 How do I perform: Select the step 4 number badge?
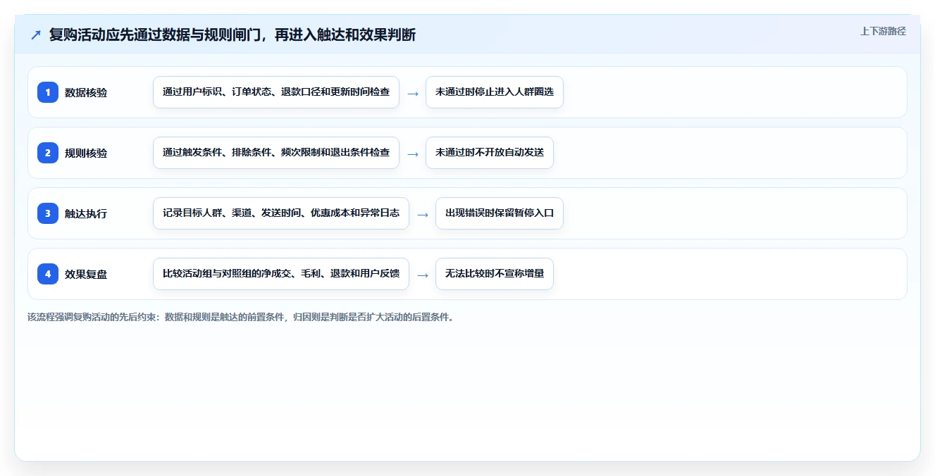[x=48, y=274]
